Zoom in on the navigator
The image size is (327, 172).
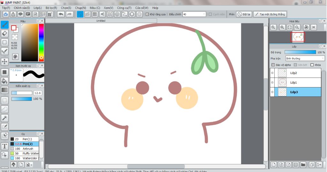tap(282, 27)
